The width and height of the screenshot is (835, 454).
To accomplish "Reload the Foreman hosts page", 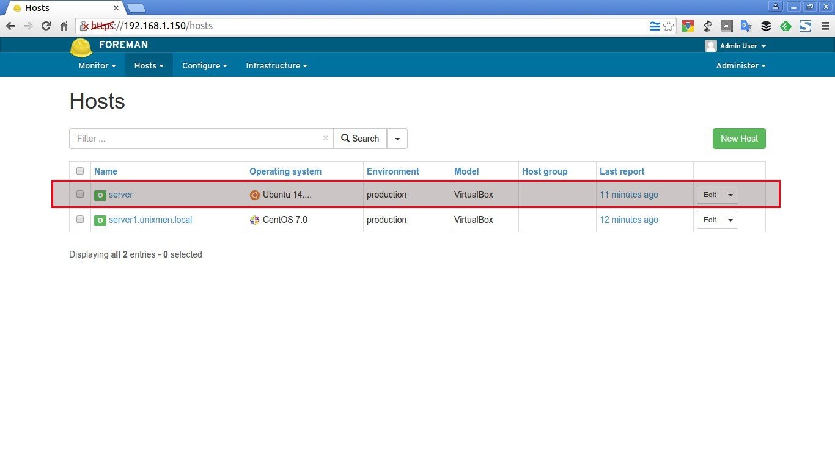I will click(46, 26).
